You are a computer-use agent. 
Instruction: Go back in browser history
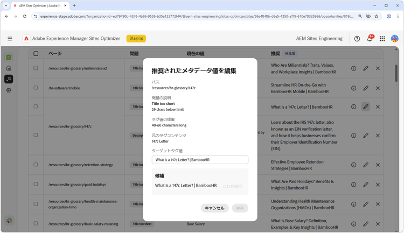(x=6, y=16)
